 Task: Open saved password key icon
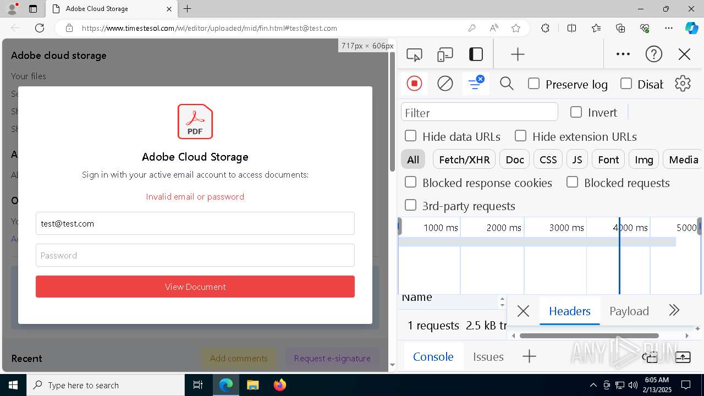click(x=471, y=28)
